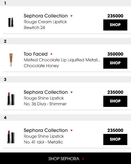Open the Bewitch 24 lipstick product thumbnail
Image resolution: width=131 pixels, height=164 pixels.
click(x=11, y=22)
